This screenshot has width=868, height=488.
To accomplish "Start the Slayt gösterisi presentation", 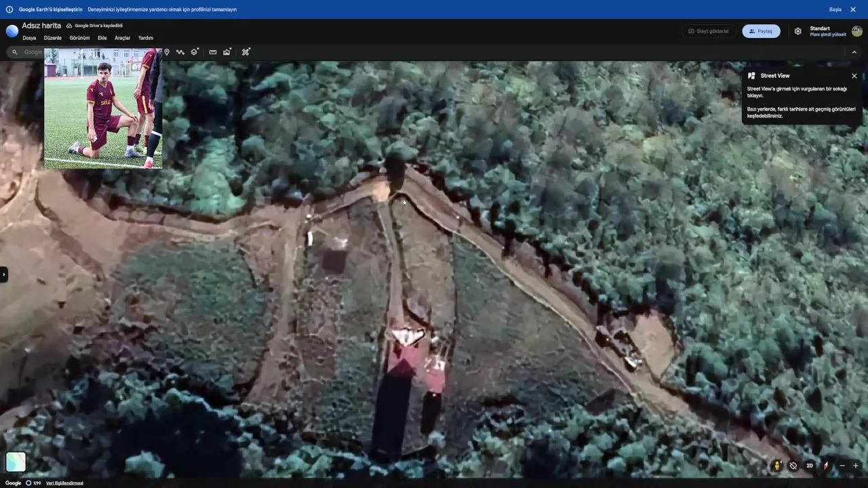I will tap(709, 31).
